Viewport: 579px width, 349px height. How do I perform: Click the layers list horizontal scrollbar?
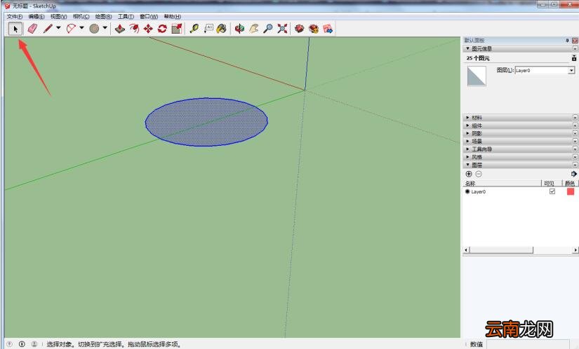[501, 250]
